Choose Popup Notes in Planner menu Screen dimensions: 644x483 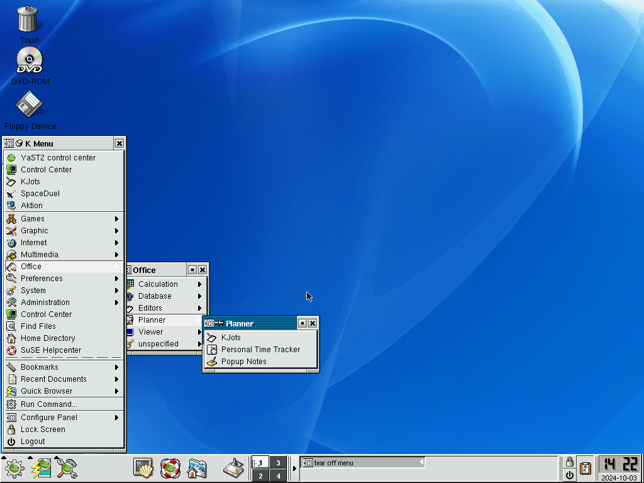point(261,362)
